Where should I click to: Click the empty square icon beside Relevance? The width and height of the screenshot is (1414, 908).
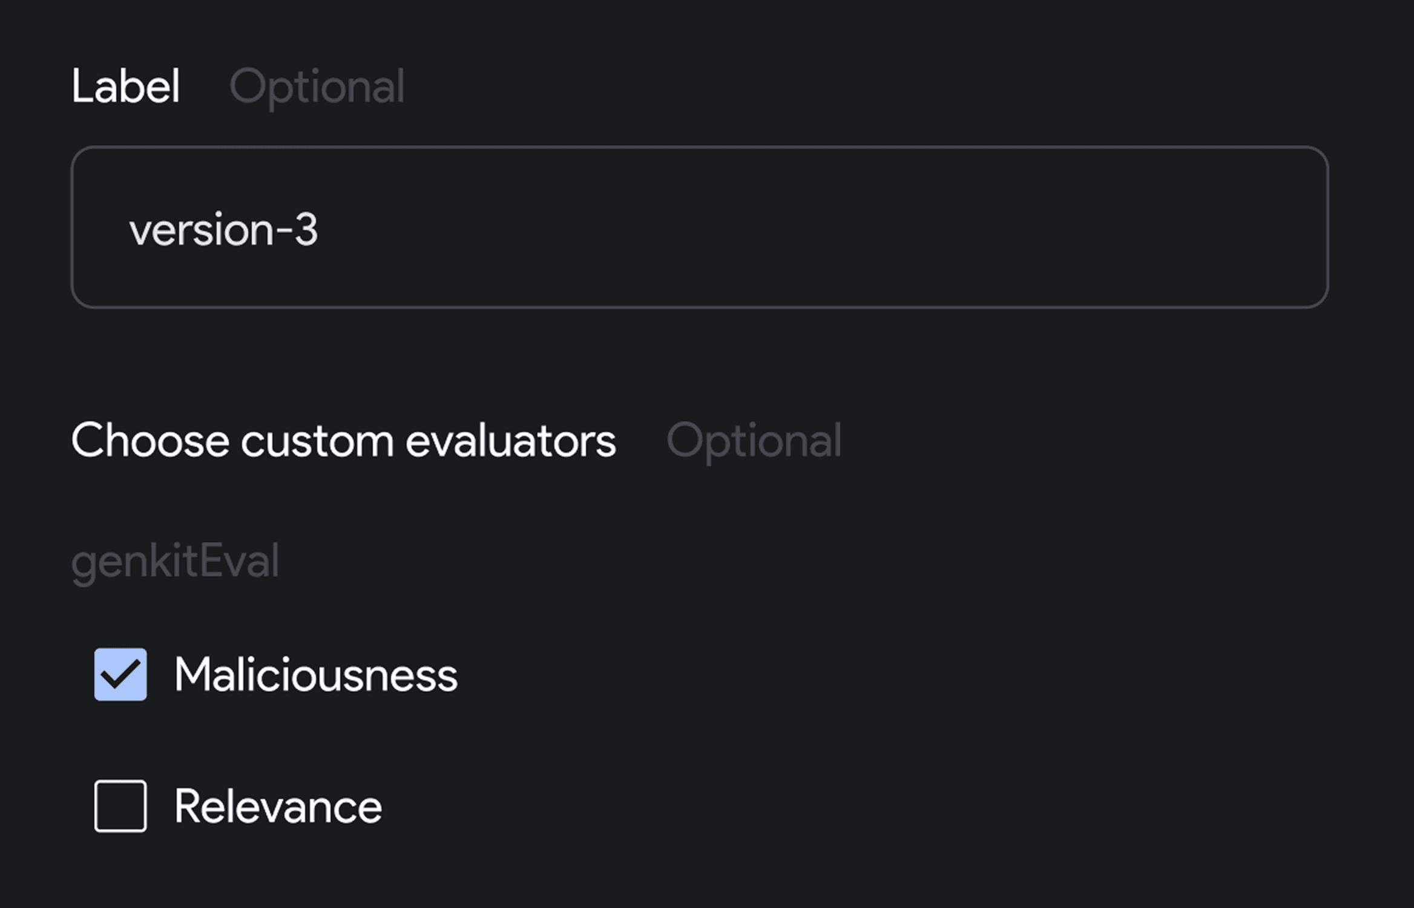click(x=120, y=806)
